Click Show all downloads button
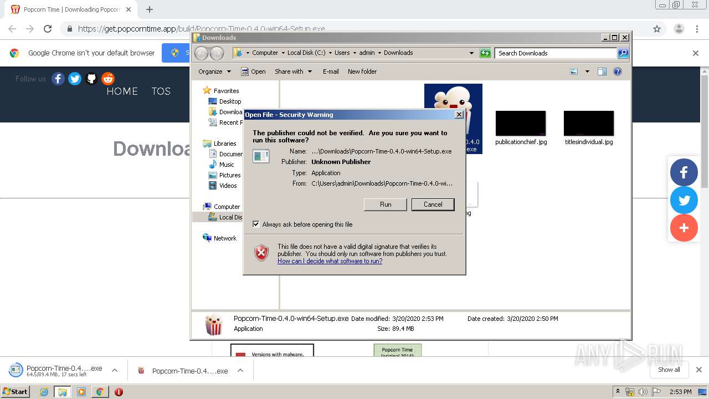 click(669, 370)
